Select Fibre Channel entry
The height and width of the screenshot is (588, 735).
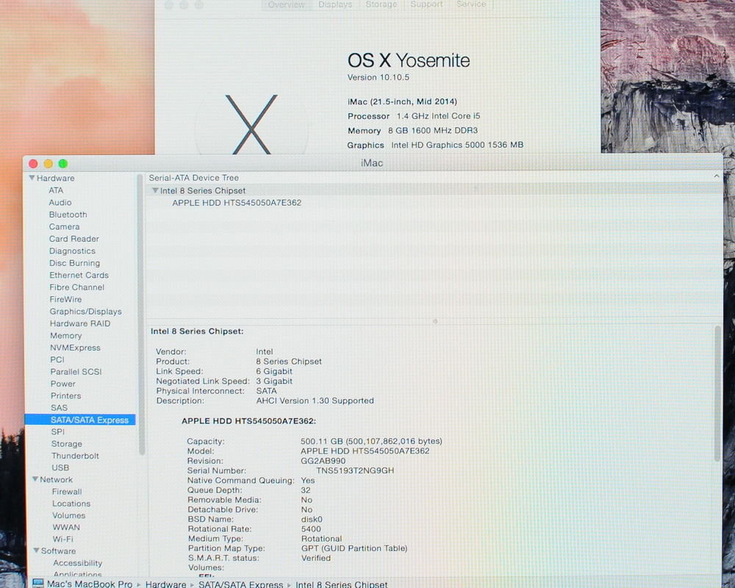click(77, 287)
